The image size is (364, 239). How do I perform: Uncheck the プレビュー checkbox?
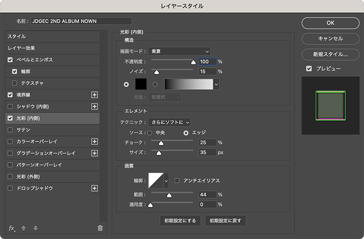[309, 68]
